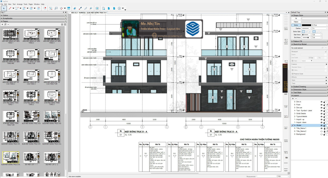328x178 pixels.
Task: Hide the 5 - Dim in layer
Action: [x=321, y=102]
